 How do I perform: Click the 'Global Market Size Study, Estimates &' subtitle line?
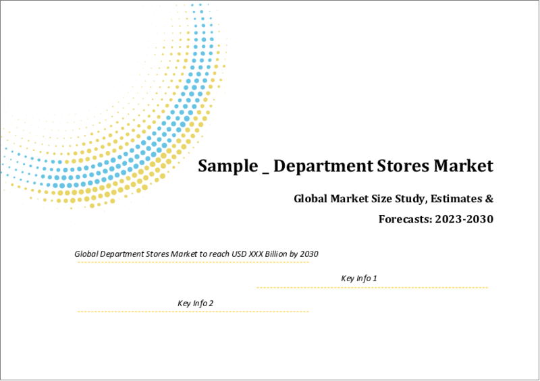[x=394, y=199]
